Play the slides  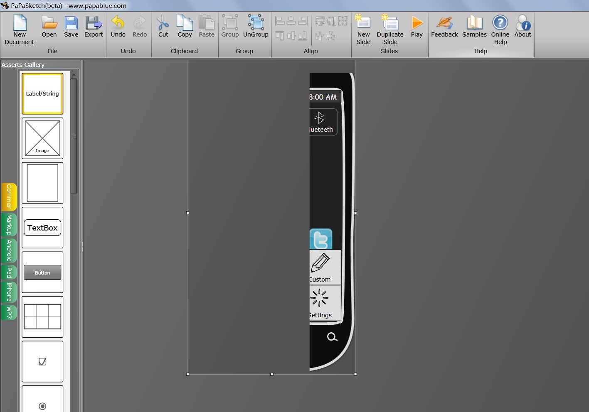[417, 27]
